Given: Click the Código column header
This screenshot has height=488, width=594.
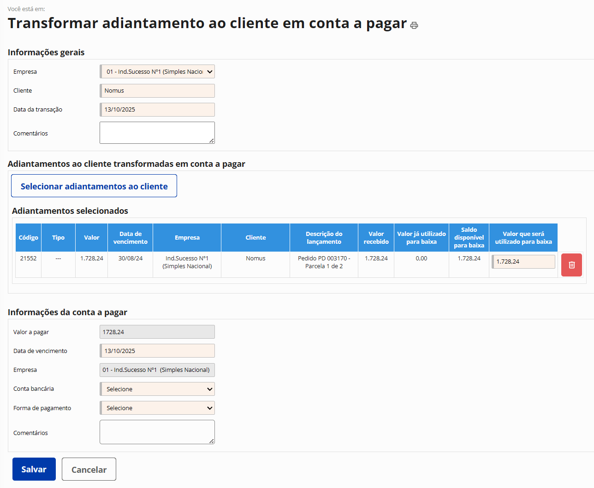Looking at the screenshot, I should 29,238.
